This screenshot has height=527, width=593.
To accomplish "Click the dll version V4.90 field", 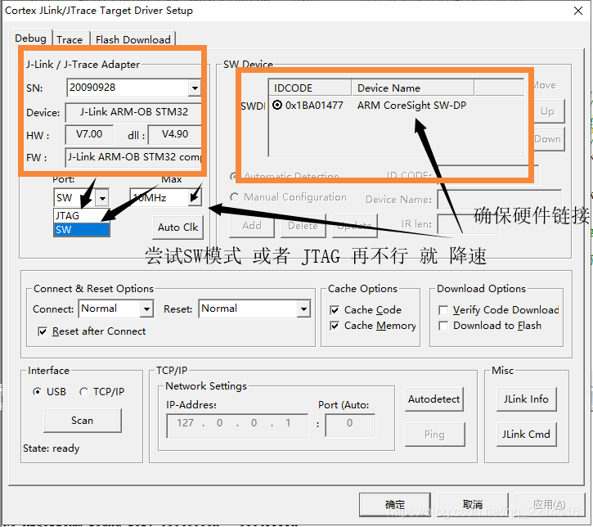I will click(175, 135).
